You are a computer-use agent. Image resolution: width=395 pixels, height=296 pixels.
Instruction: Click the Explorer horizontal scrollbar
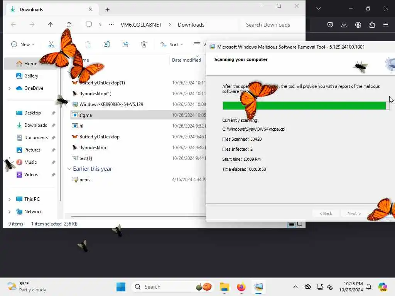coord(138,216)
